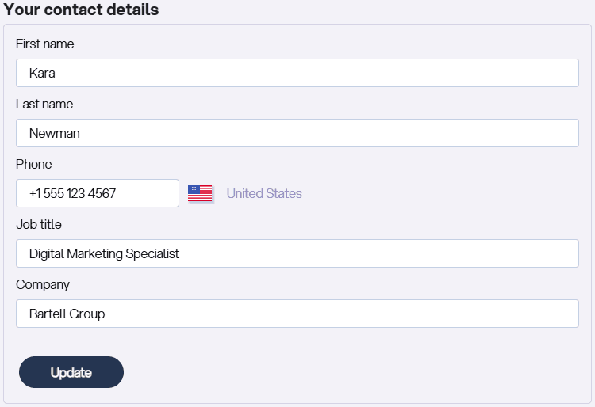Place cursor on the "Kara" text

pyautogui.click(x=42, y=73)
